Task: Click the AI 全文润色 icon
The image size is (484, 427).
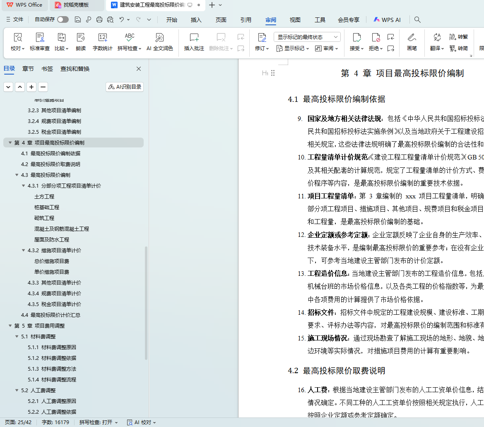Action: coord(159,38)
